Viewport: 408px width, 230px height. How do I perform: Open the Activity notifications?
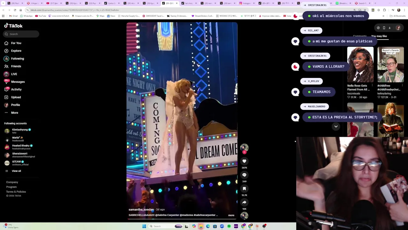pyautogui.click(x=13, y=89)
